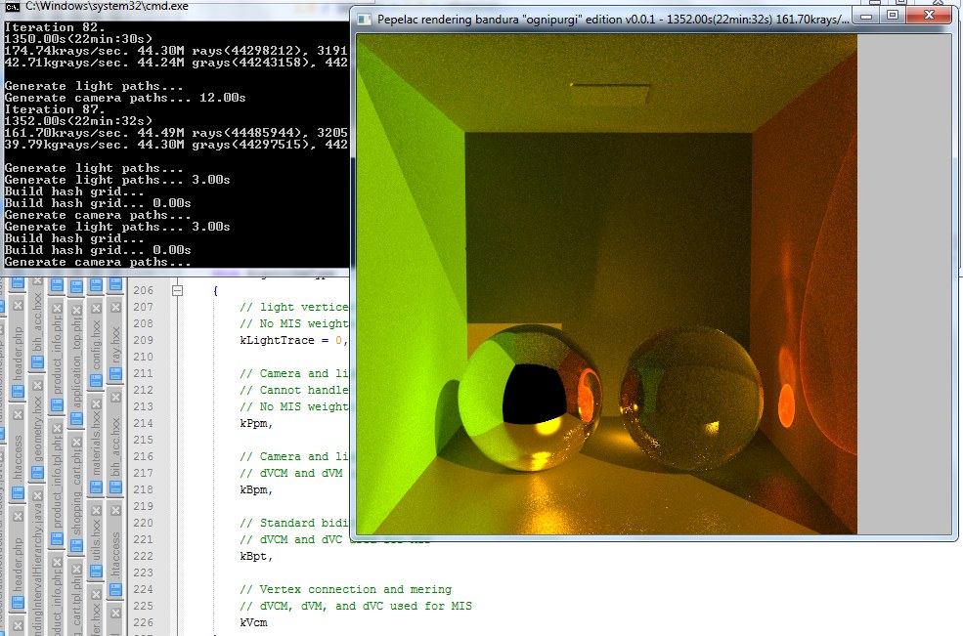Minimize the Pepelac rendering window
Image resolution: width=963 pixels, height=636 pixels.
(864, 17)
